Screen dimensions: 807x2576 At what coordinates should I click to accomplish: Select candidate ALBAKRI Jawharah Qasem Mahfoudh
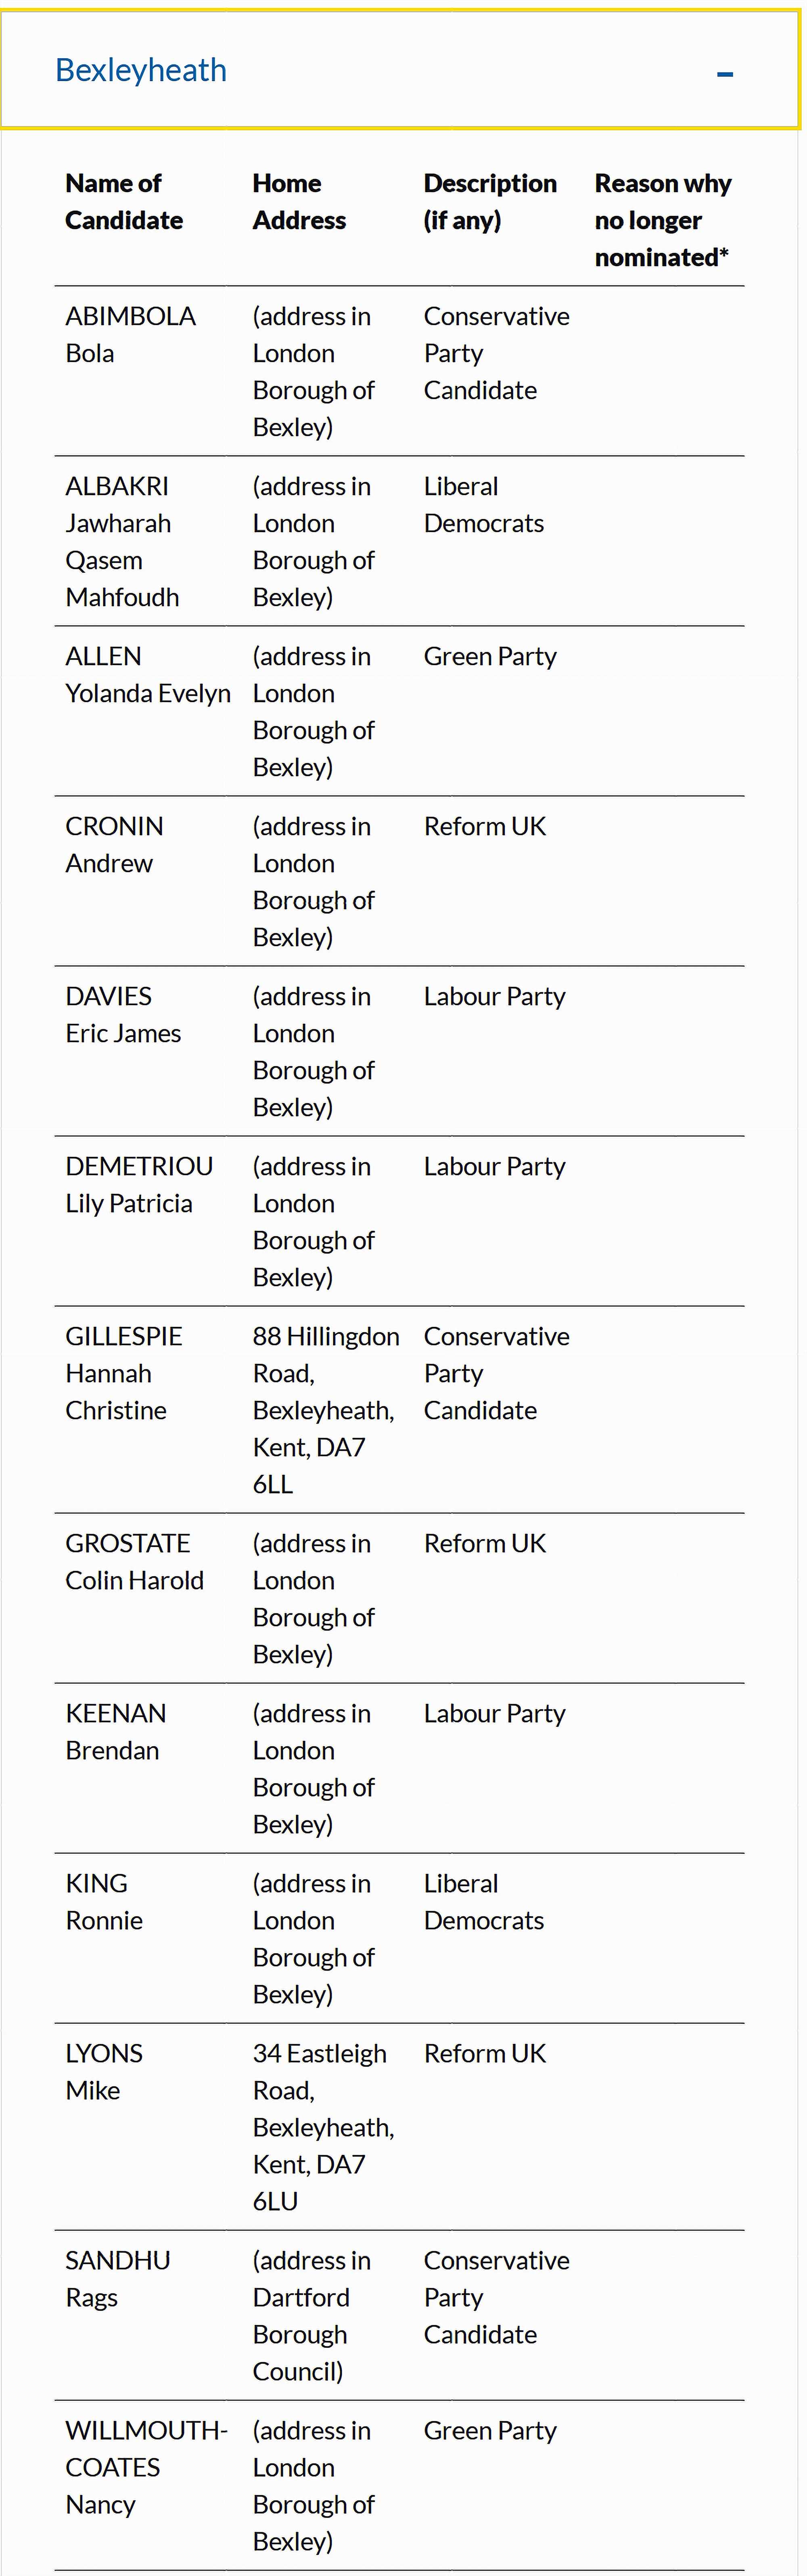tap(123, 541)
